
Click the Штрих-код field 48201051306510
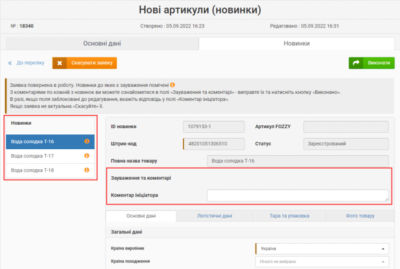click(x=214, y=144)
